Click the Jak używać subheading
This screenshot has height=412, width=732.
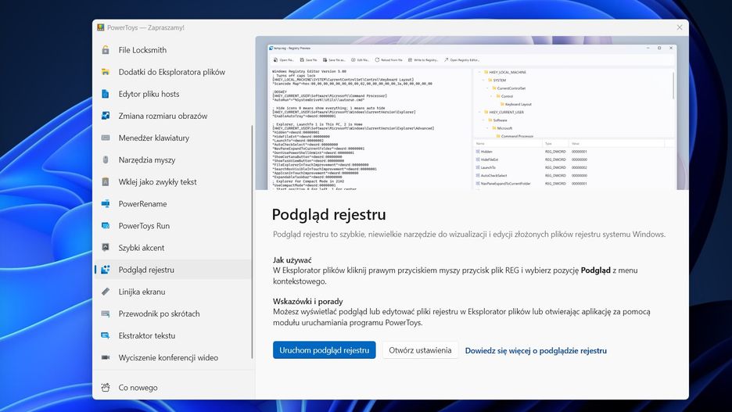(292, 260)
